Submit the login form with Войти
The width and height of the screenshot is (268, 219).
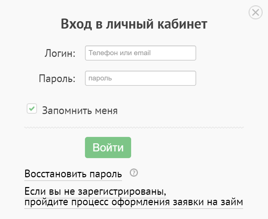click(108, 147)
